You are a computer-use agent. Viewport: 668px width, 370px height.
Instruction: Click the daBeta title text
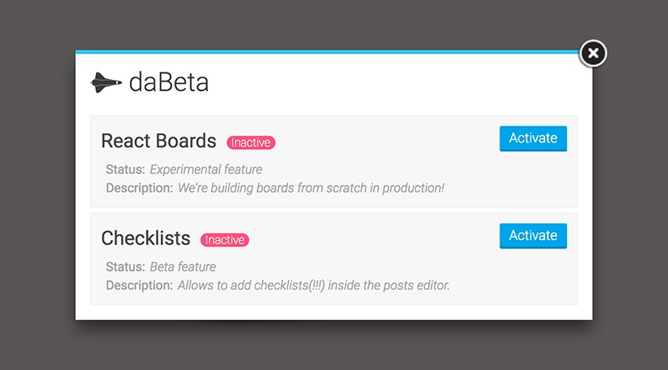[169, 82]
